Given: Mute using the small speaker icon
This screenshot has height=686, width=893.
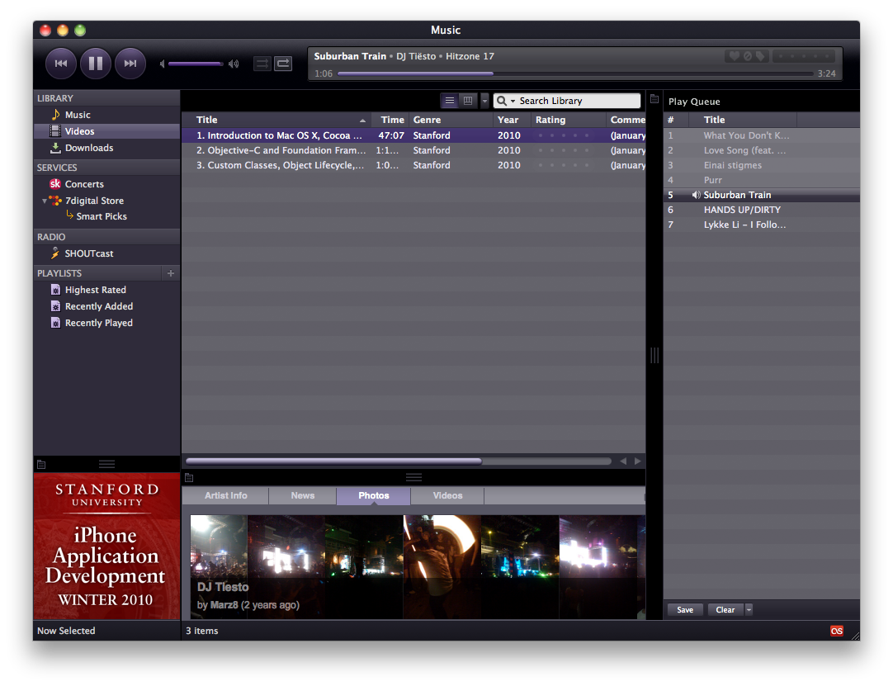Looking at the screenshot, I should pos(163,64).
